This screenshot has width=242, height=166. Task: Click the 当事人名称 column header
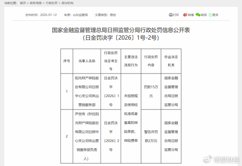click(87, 61)
